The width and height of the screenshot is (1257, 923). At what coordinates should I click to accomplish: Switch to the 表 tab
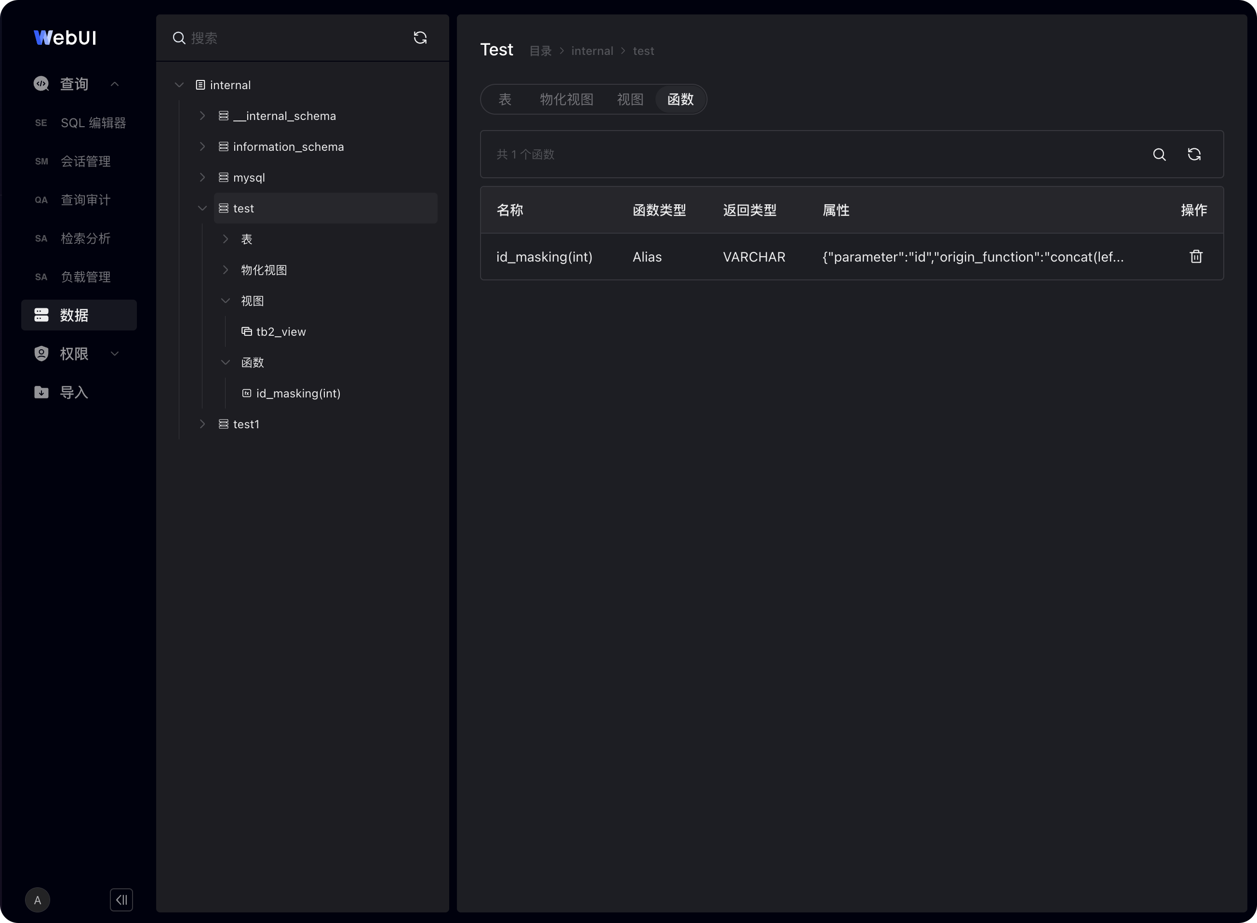click(505, 99)
